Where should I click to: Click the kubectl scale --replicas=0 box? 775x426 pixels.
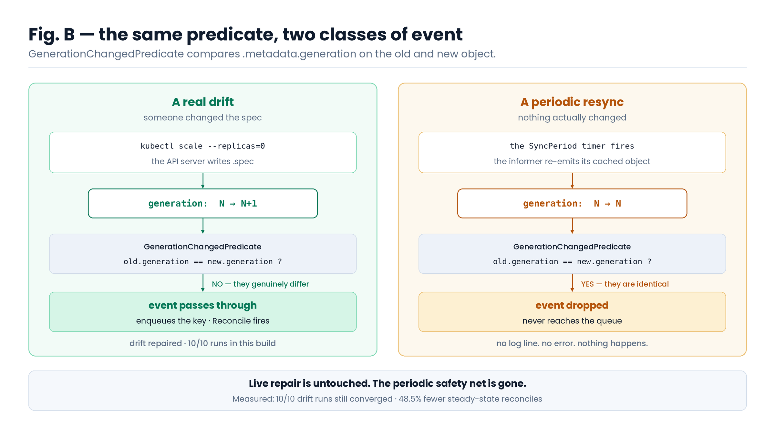(x=203, y=152)
